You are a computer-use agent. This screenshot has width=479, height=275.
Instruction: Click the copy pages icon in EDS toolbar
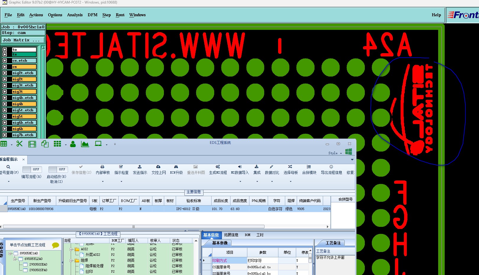45,144
